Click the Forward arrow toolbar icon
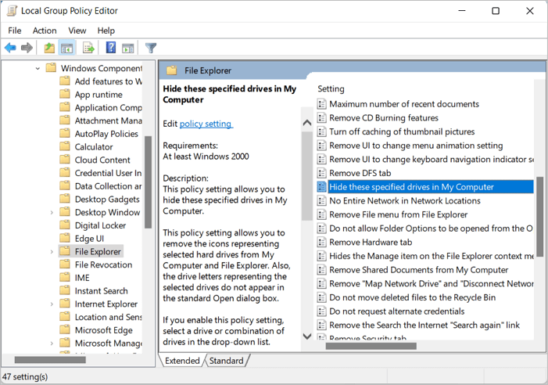Viewport: 548px width, 385px height. (x=27, y=49)
